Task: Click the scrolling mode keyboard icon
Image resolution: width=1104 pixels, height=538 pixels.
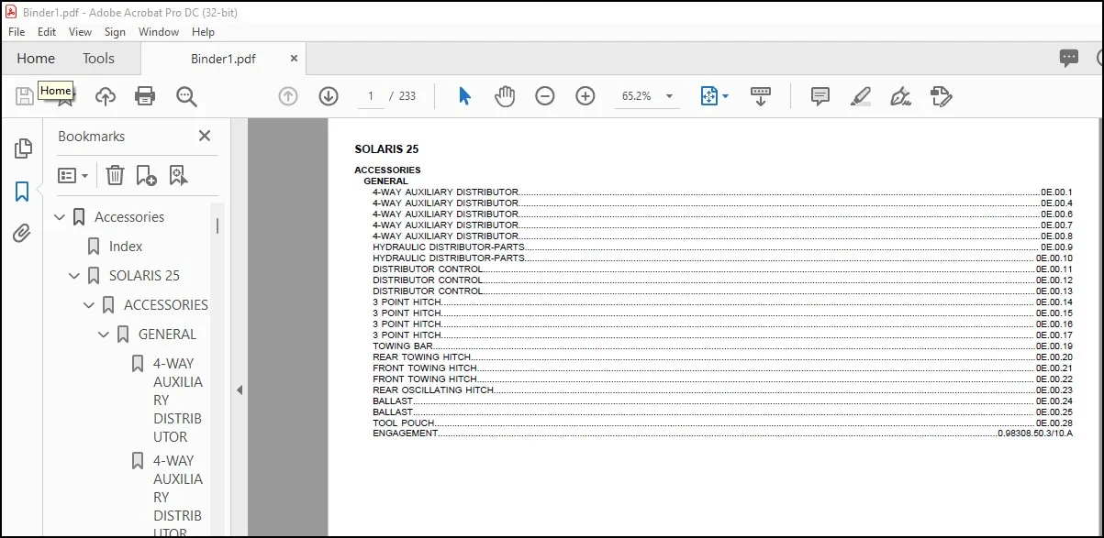Action: tap(761, 96)
